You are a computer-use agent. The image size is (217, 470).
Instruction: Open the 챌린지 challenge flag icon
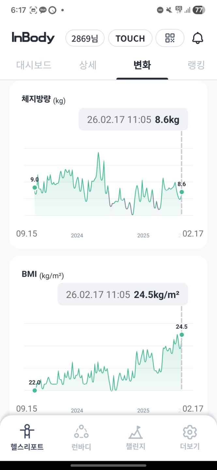pos(135,432)
